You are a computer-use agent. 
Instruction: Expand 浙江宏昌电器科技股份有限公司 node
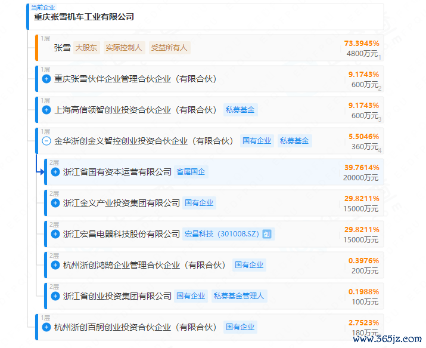click(x=55, y=234)
